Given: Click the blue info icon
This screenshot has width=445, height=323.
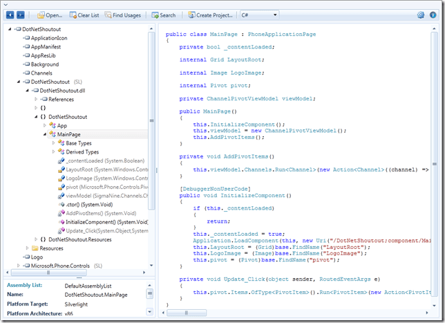Looking at the screenshot, I should [x=433, y=15].
